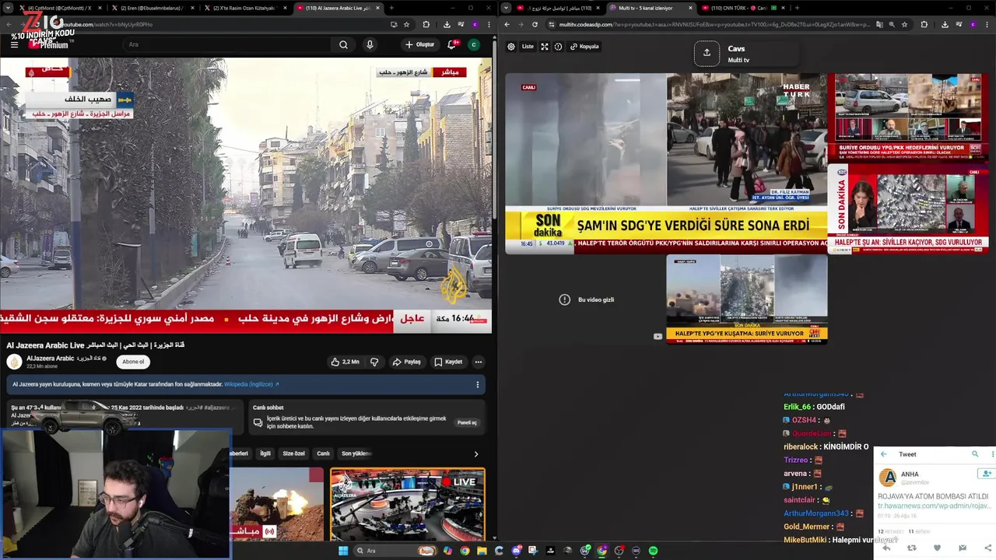Open extensions puzzle icon in left browser
996x560 pixels.
point(426,24)
